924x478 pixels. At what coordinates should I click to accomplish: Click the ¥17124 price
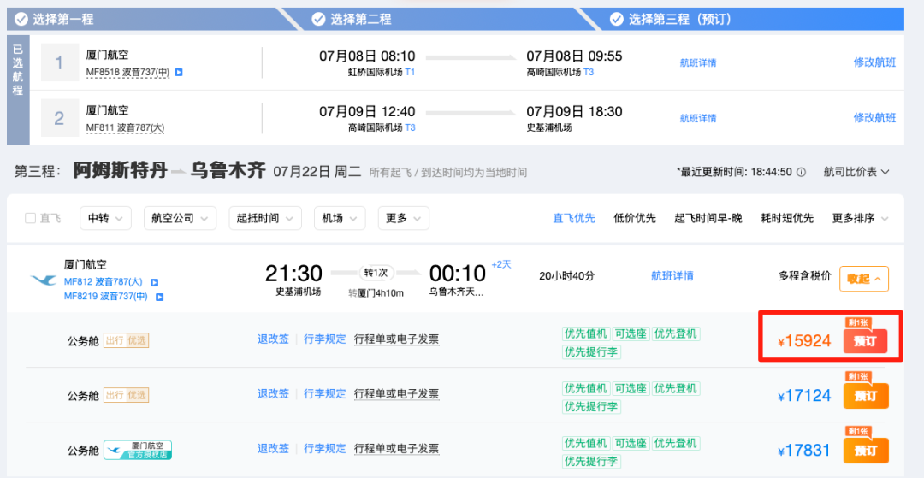pos(804,396)
